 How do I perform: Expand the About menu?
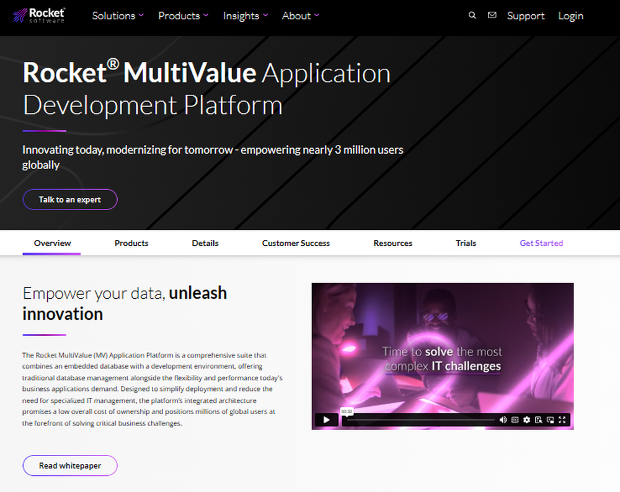click(x=301, y=16)
